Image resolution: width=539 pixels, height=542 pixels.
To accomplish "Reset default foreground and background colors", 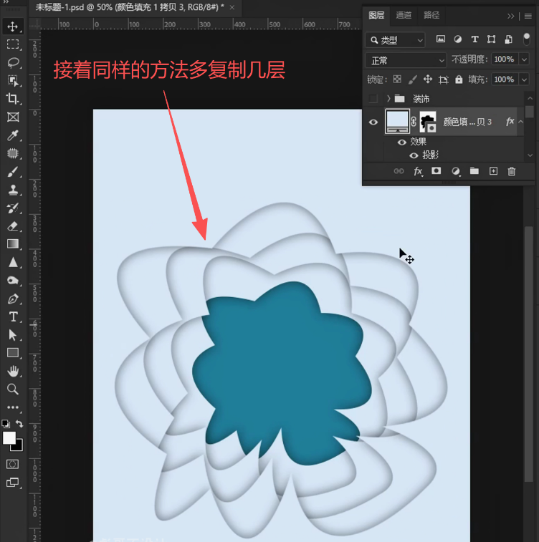I will (6, 424).
